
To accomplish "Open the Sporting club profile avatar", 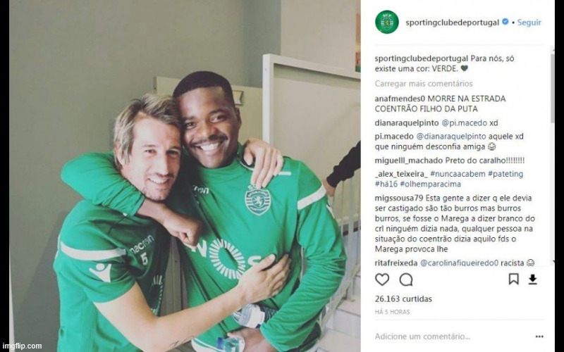I will coord(386,22).
